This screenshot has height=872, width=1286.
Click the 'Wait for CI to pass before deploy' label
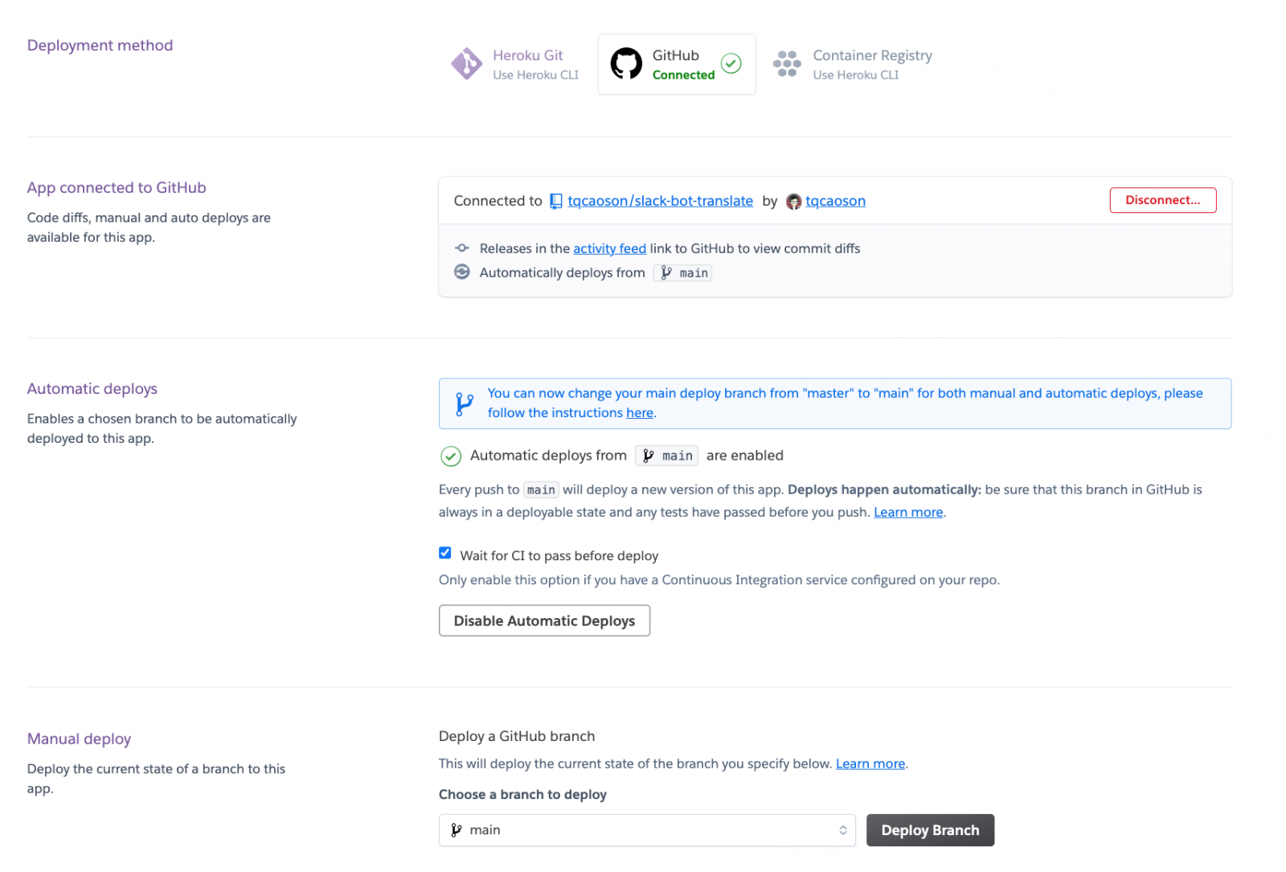[x=559, y=556]
